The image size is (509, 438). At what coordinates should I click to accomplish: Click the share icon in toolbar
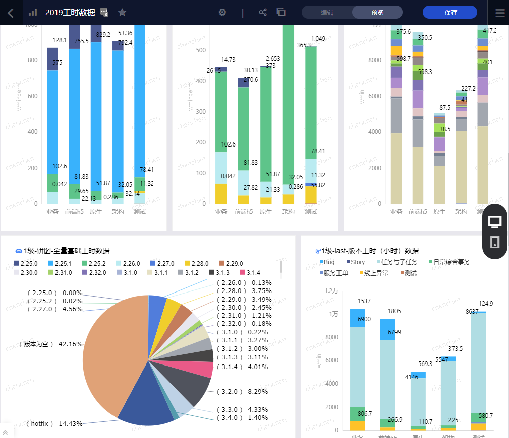[x=263, y=12]
